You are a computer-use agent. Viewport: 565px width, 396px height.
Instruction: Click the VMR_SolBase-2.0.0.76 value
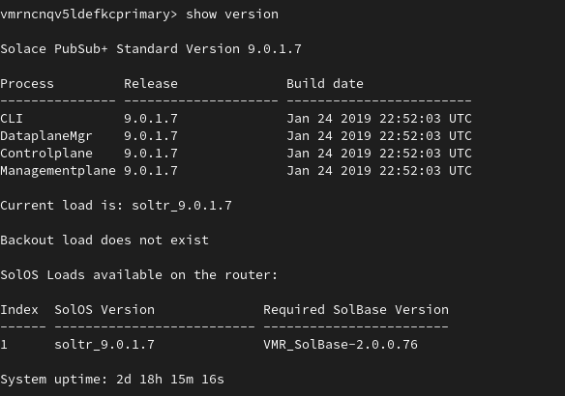tap(341, 345)
